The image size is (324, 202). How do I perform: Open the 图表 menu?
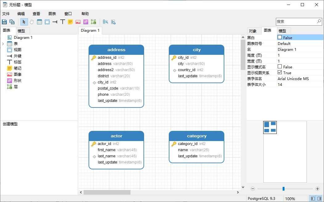tap(52, 14)
